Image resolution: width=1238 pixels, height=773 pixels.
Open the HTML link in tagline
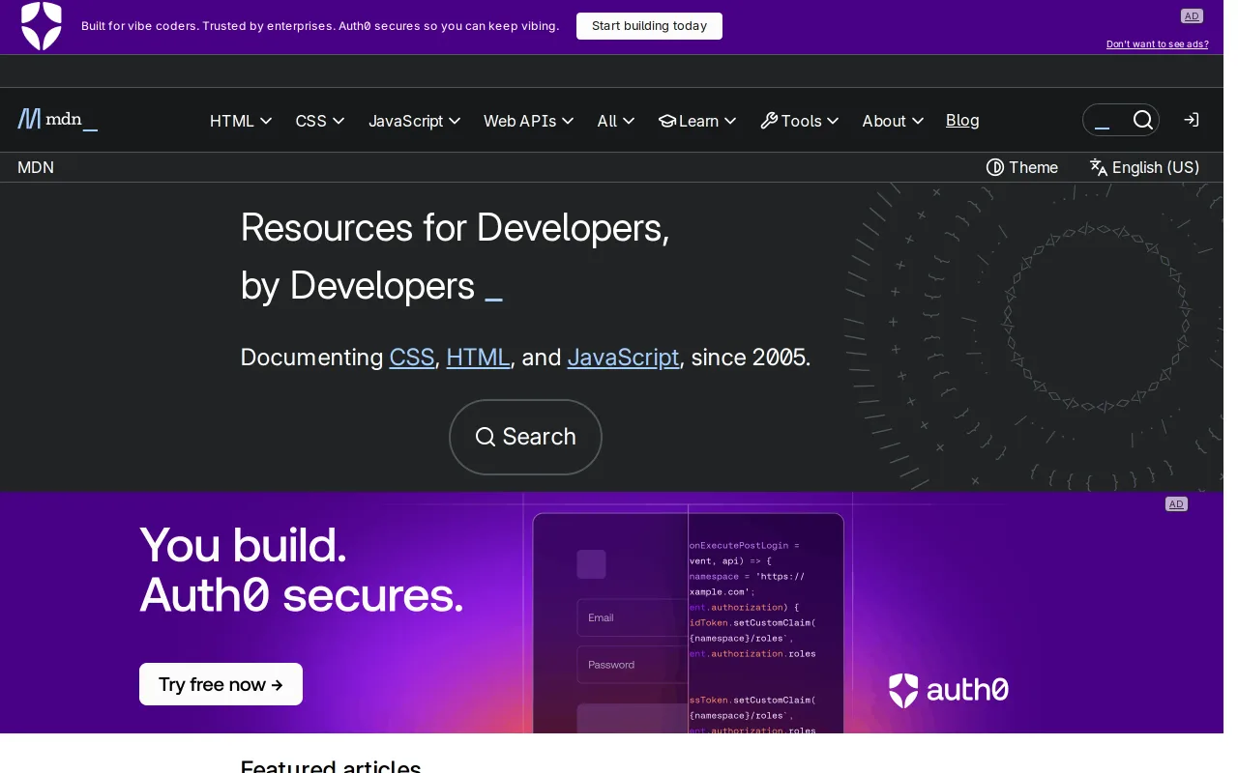pyautogui.click(x=478, y=357)
